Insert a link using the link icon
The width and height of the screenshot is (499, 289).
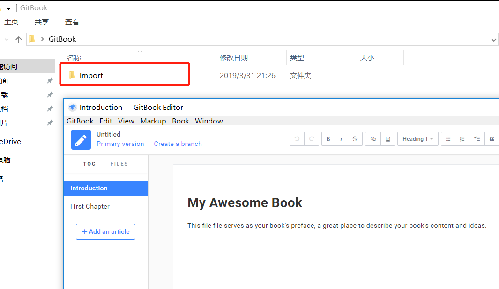click(373, 139)
